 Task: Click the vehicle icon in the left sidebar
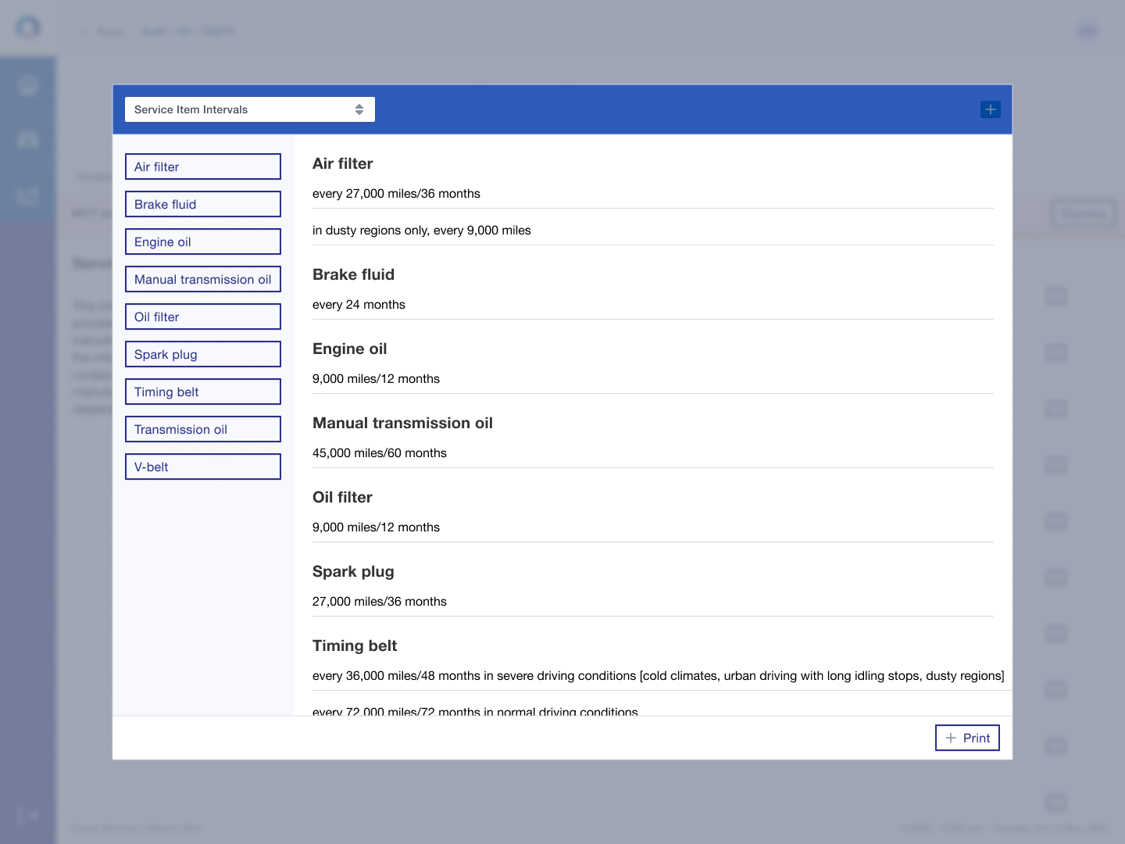(27, 138)
